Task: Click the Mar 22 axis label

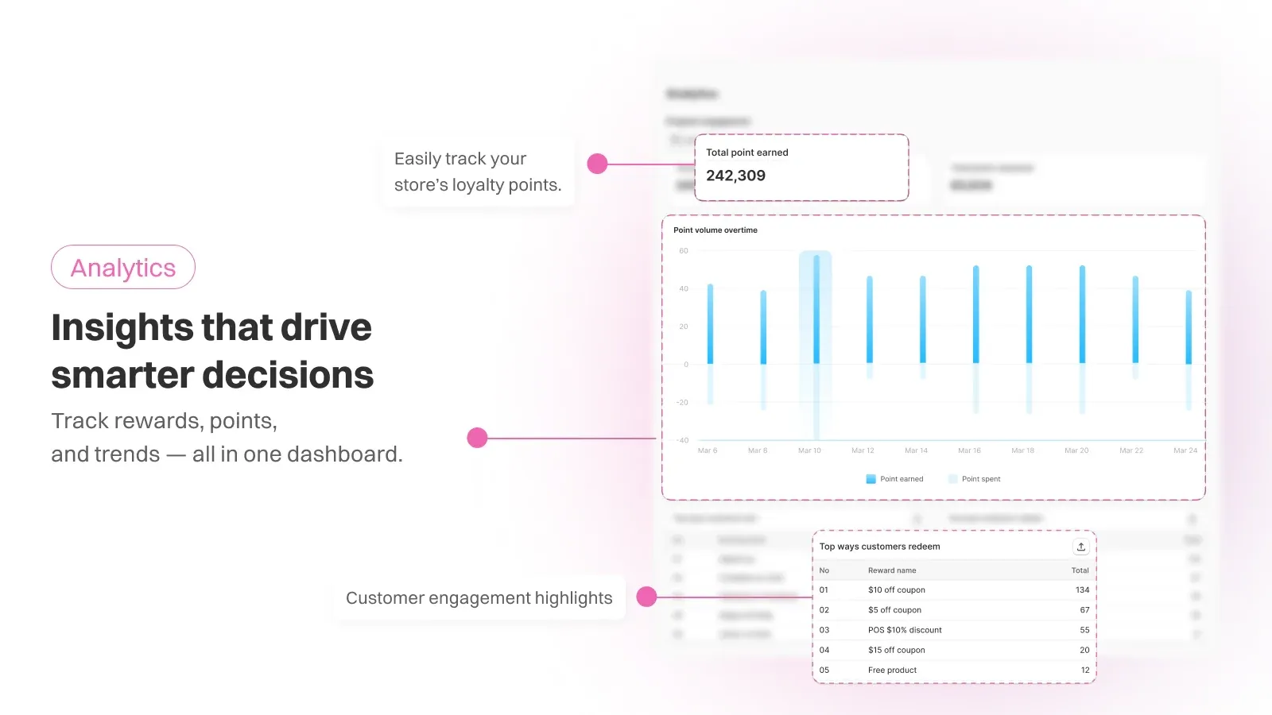Action: point(1131,450)
